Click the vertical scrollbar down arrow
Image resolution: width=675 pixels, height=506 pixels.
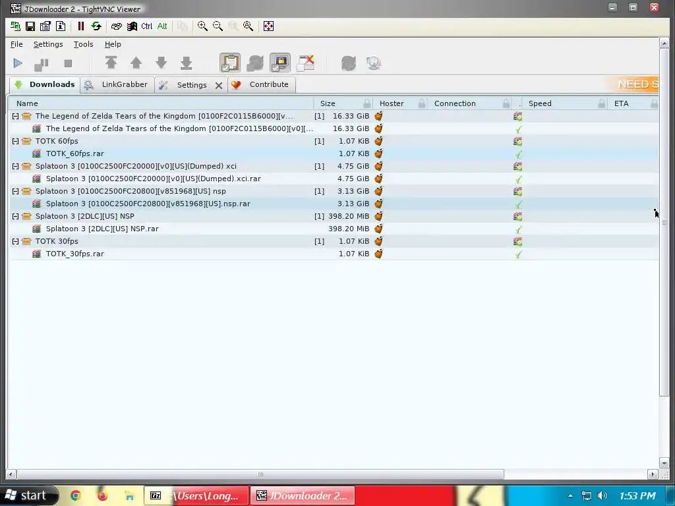click(664, 463)
